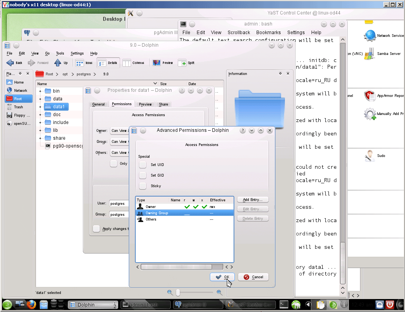This screenshot has height=312, width=405.
Task: Expand the share folder tree node
Action: pos(40,138)
